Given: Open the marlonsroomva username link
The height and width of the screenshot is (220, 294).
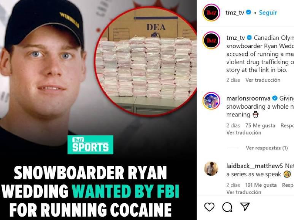Looking at the screenshot, I should click(x=248, y=98).
